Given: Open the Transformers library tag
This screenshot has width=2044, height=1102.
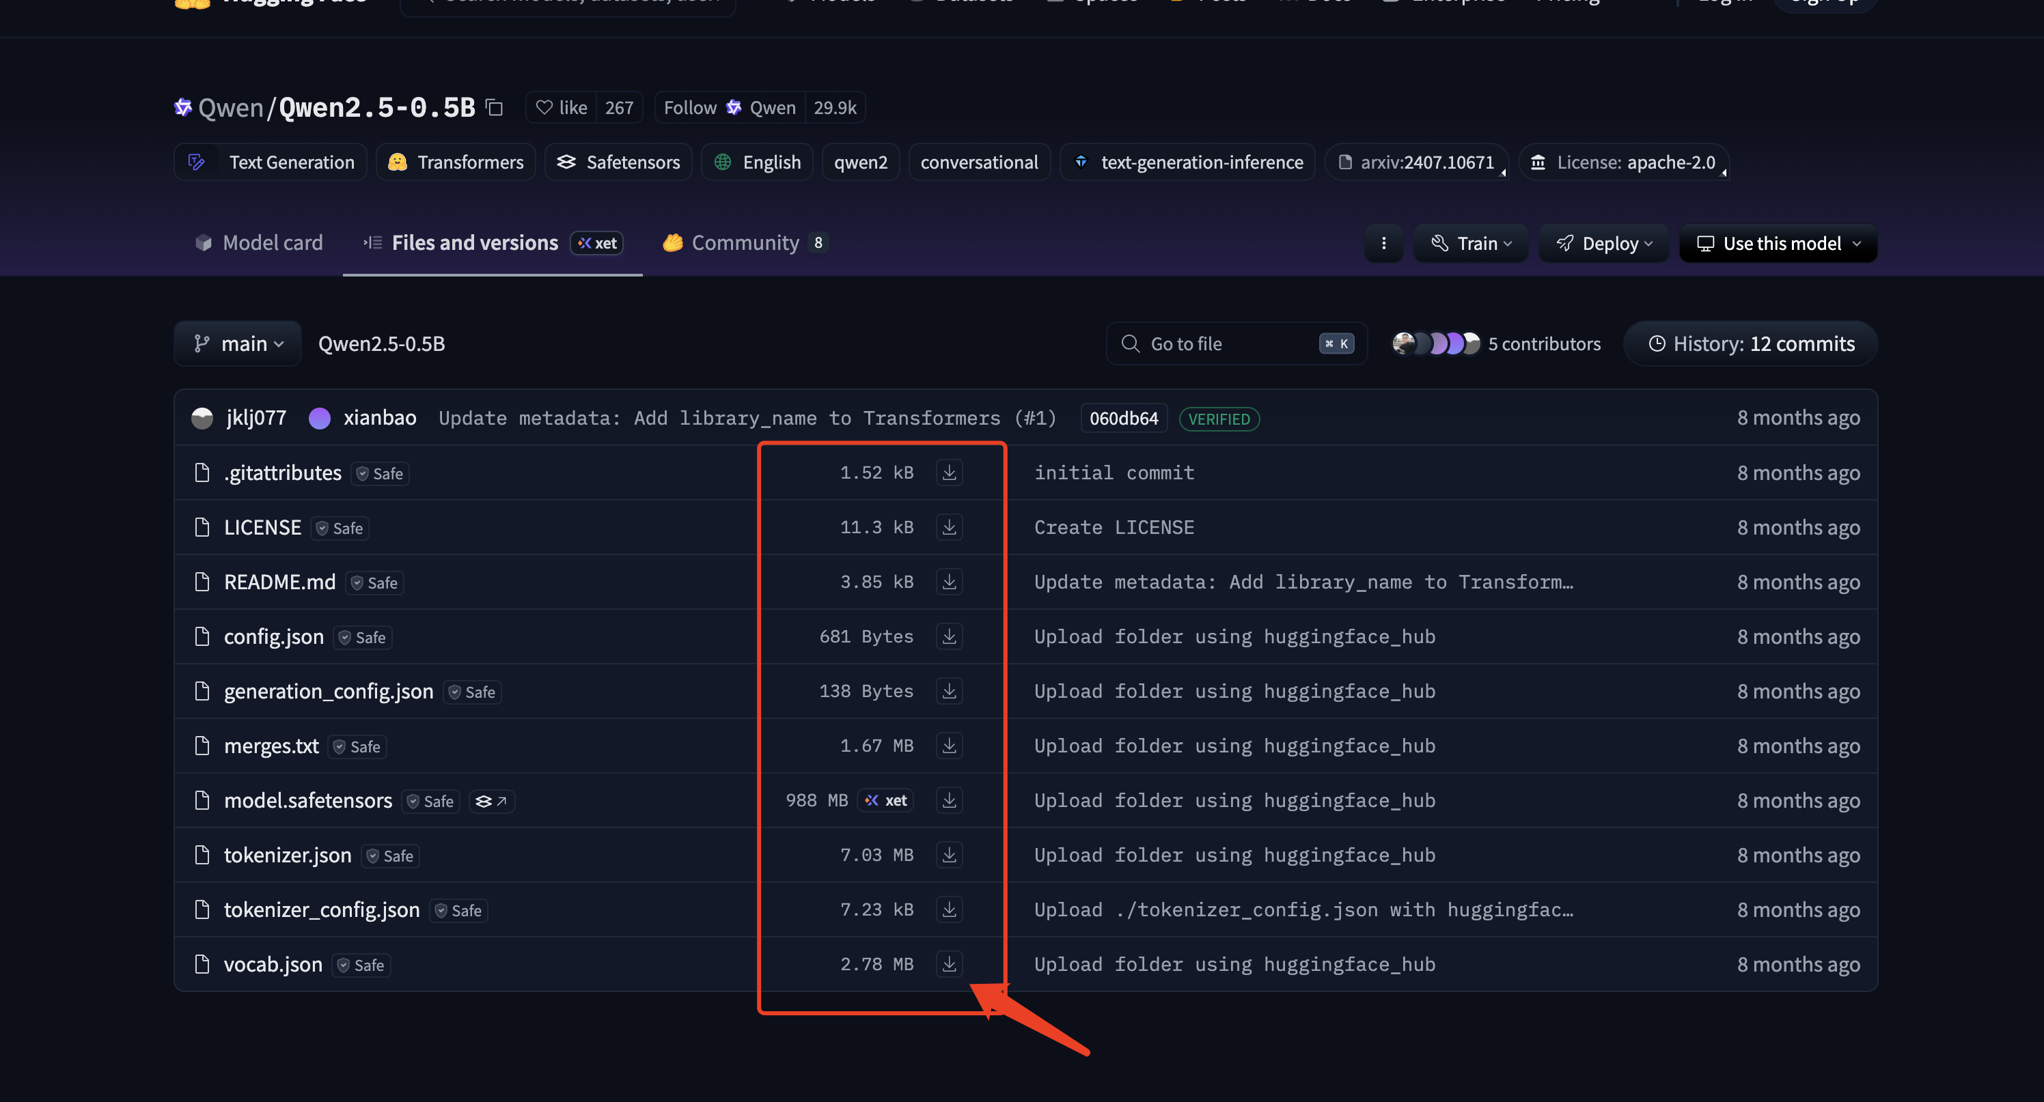Looking at the screenshot, I should click(456, 163).
